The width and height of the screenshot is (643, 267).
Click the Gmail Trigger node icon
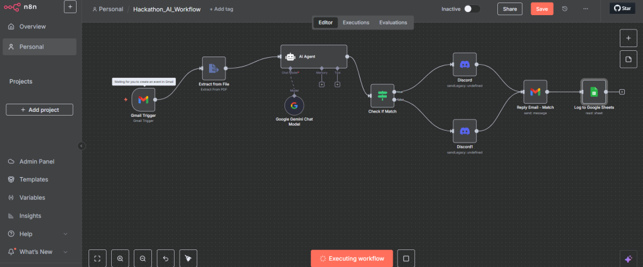[x=143, y=99]
